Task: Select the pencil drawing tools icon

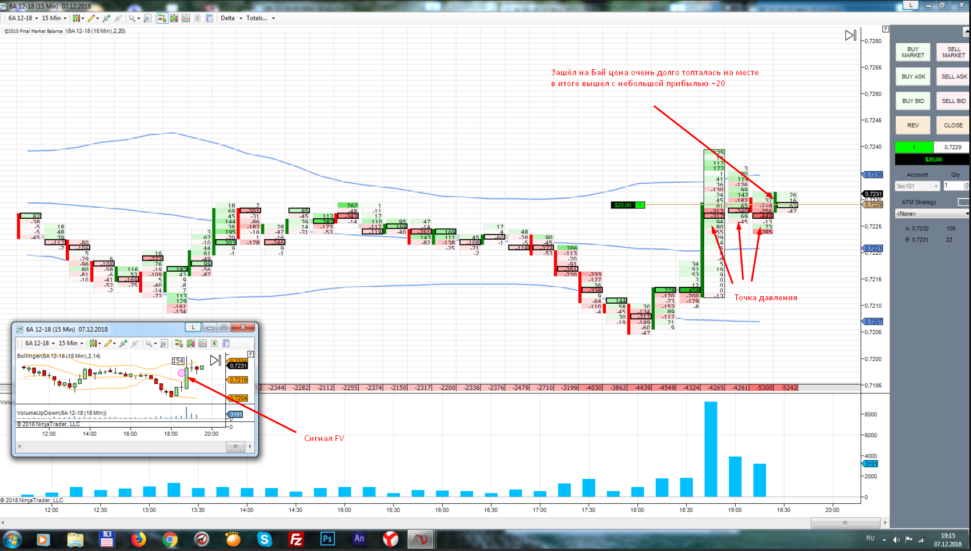Action: coord(91,18)
